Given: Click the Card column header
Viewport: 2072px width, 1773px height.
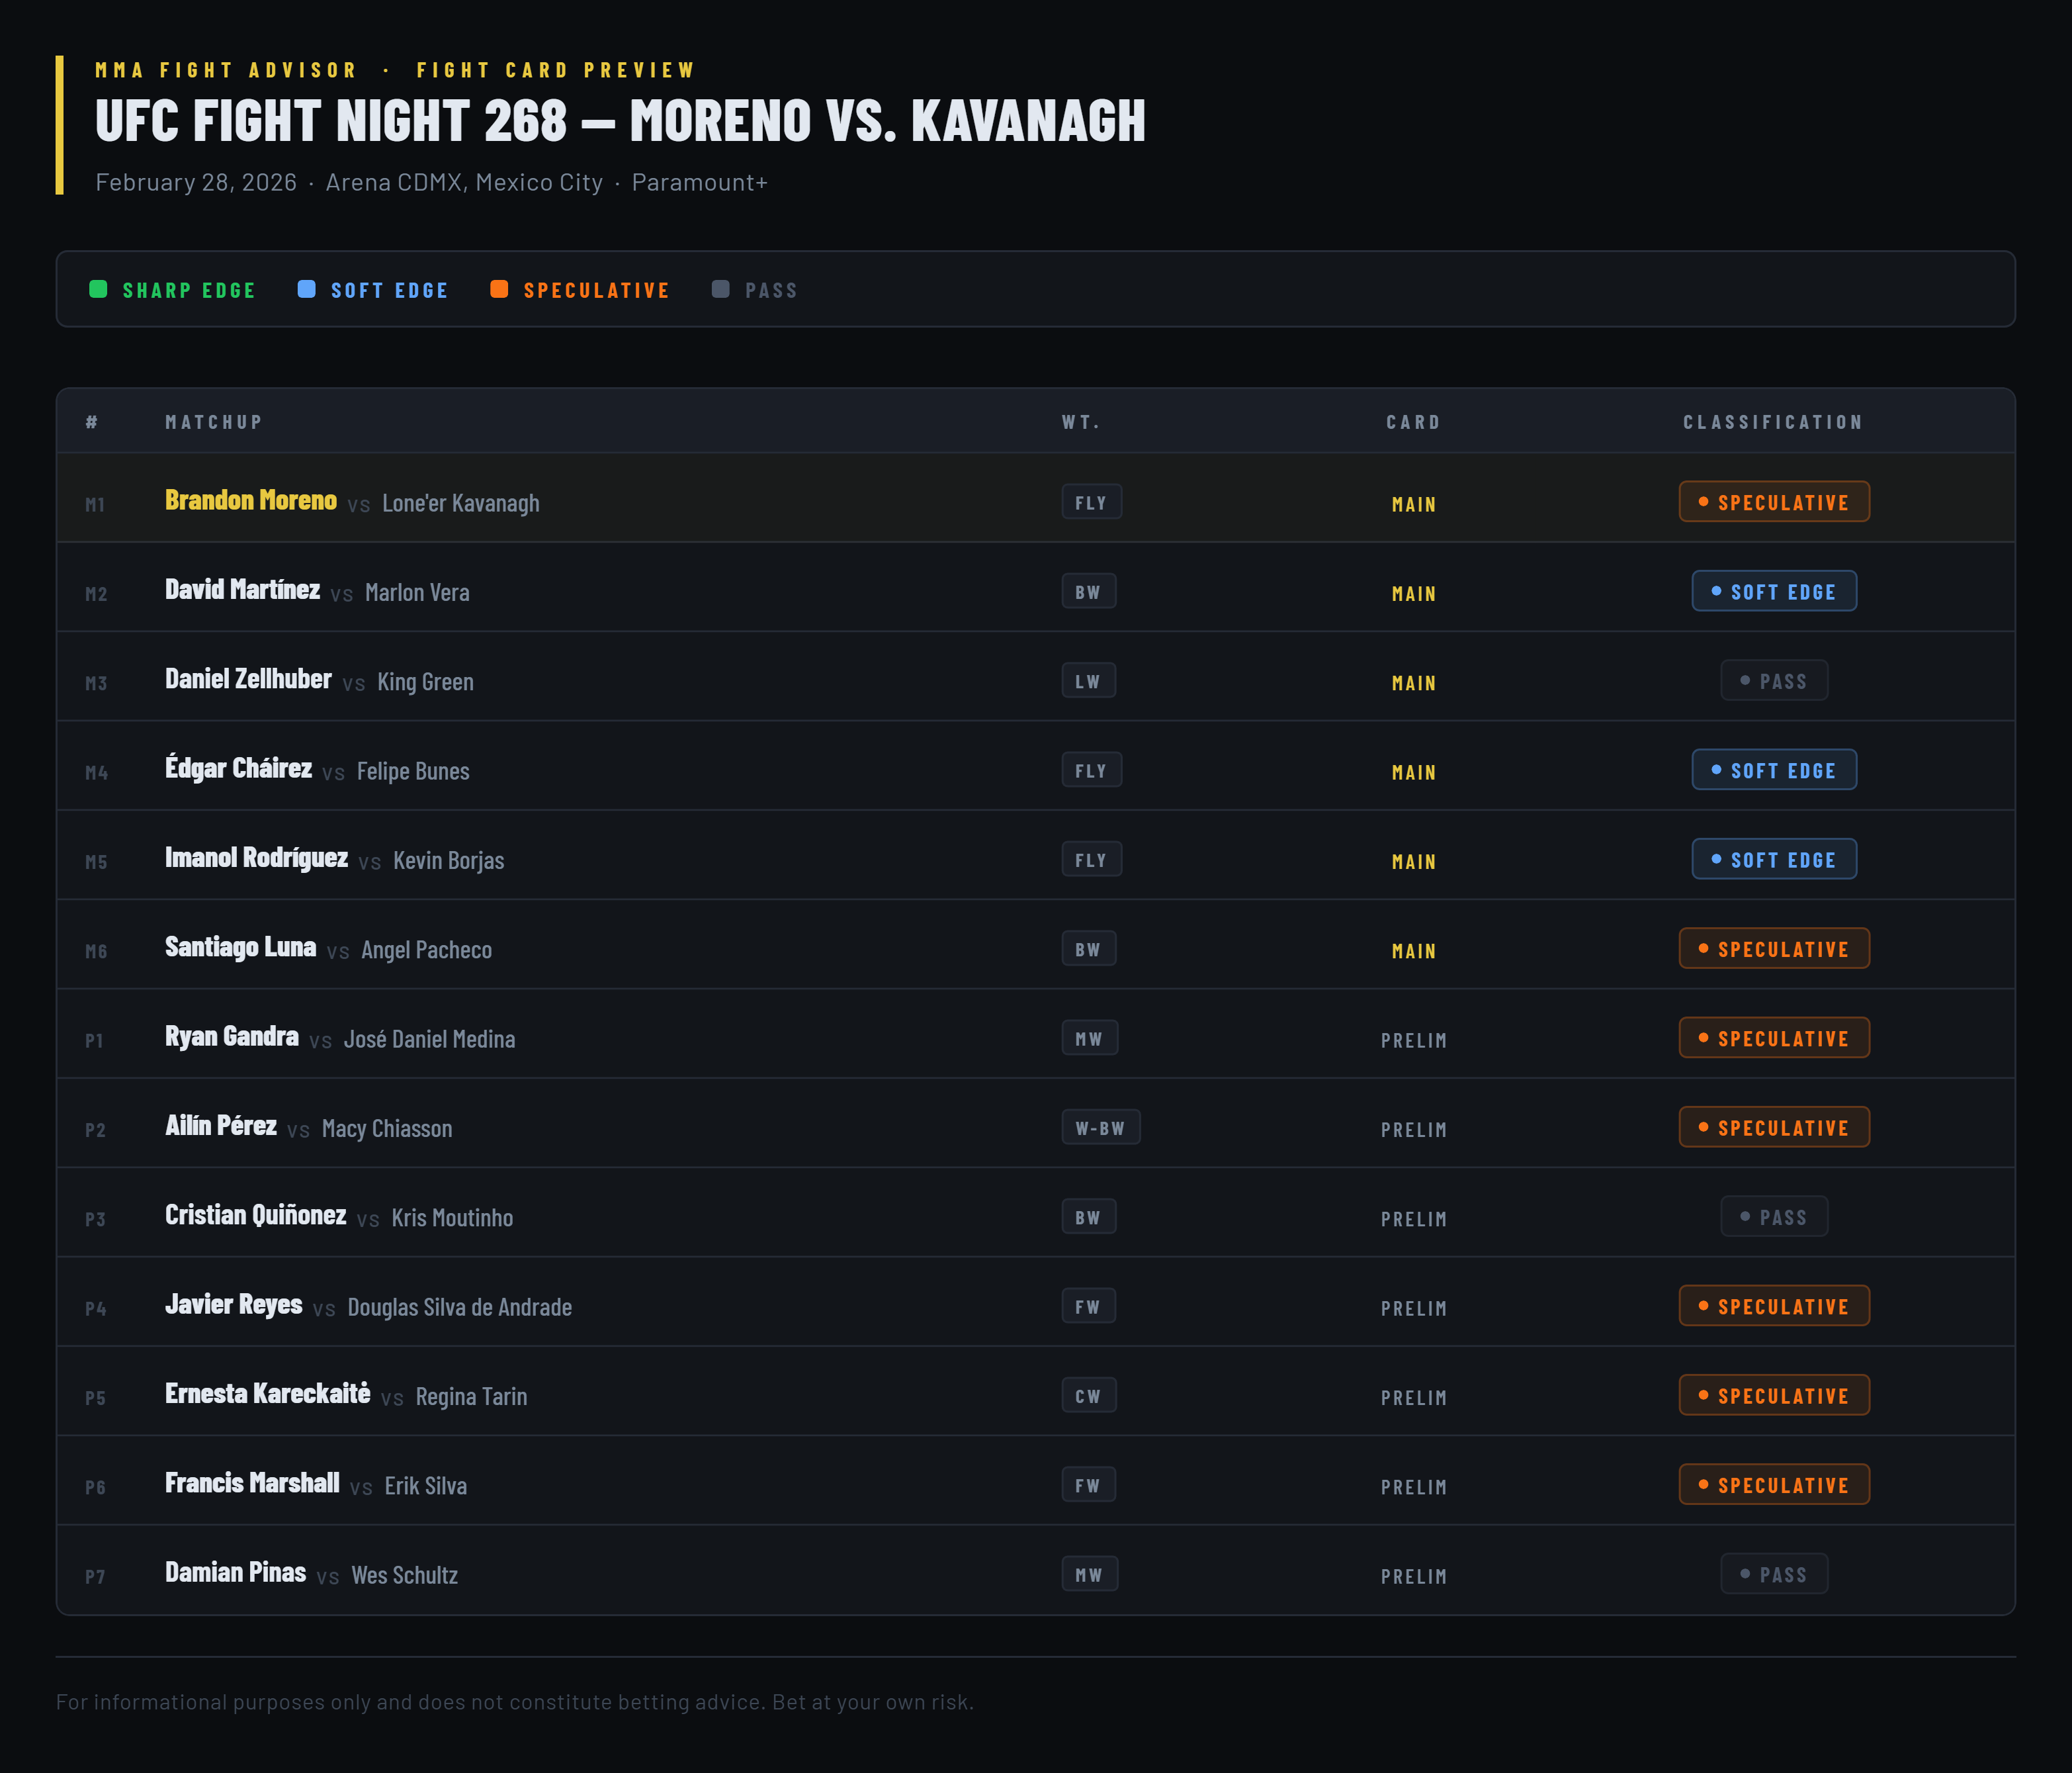Looking at the screenshot, I should point(1413,422).
